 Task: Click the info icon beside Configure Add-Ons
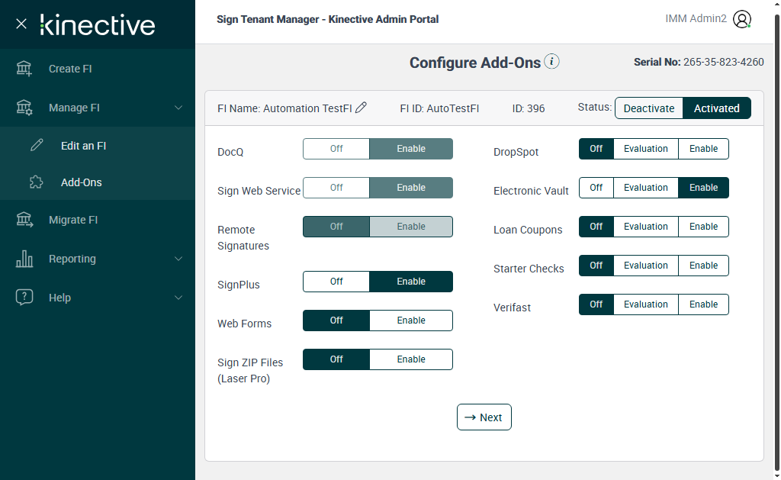[x=551, y=61]
